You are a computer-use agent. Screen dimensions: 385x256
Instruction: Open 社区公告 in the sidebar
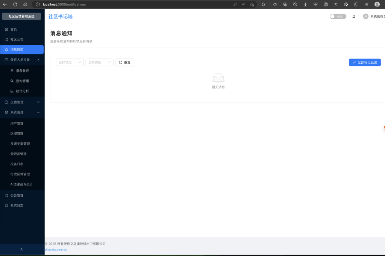pos(17,39)
